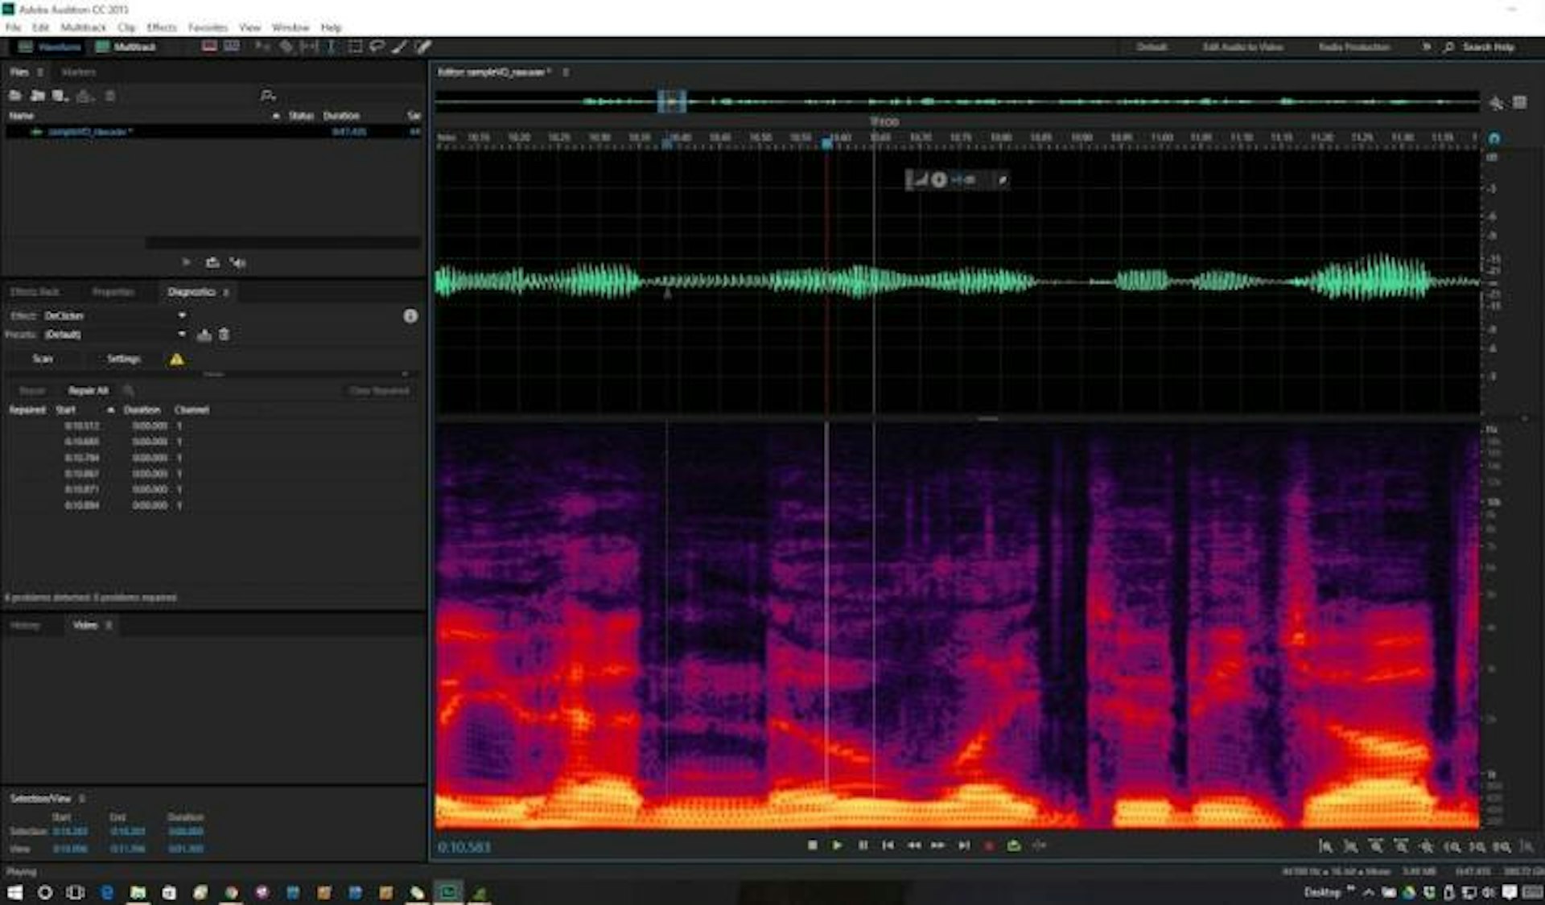Switch to the Effects Rack tab
Image resolution: width=1545 pixels, height=905 pixels.
pos(35,292)
